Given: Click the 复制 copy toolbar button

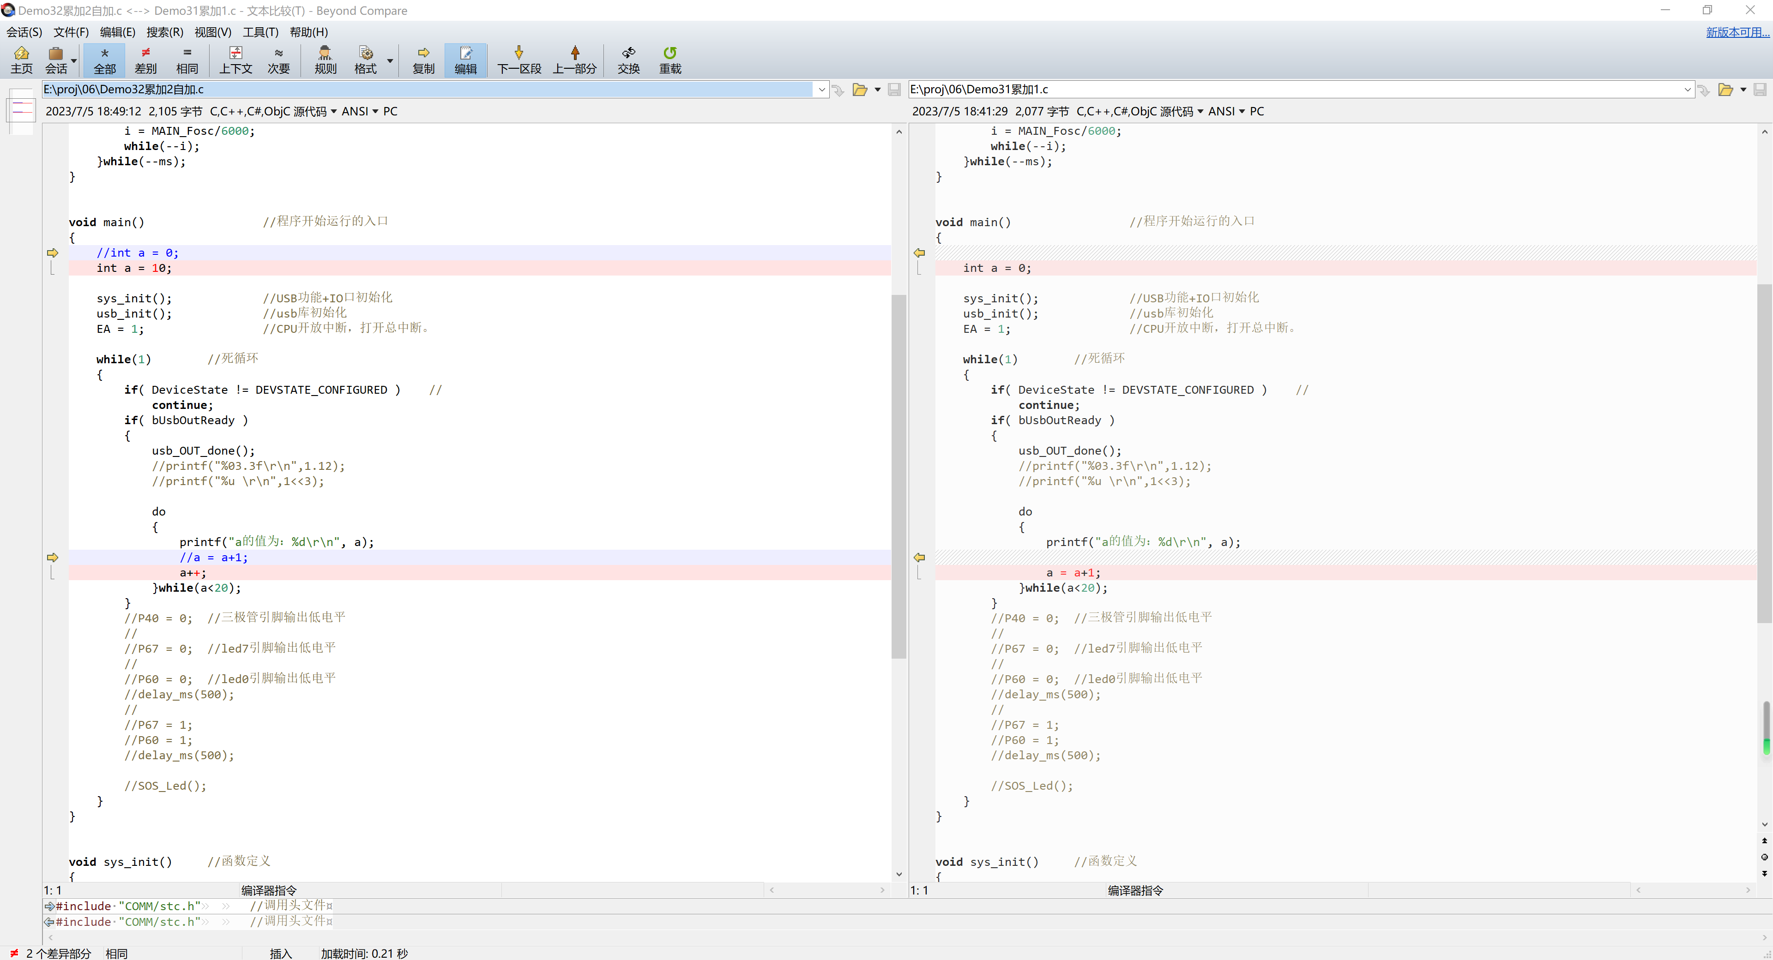Looking at the screenshot, I should click(423, 60).
